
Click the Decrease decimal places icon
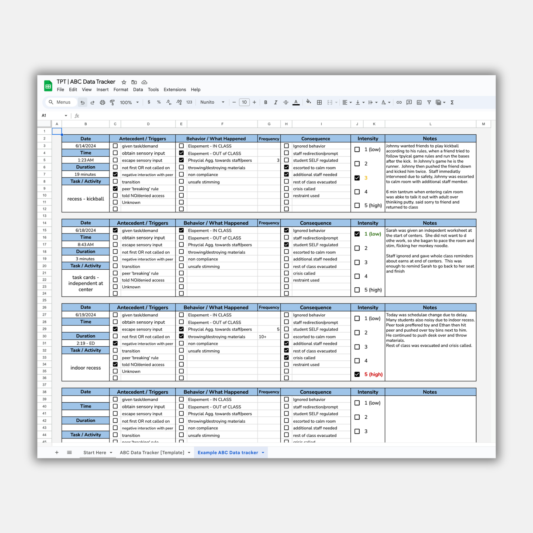(x=169, y=102)
